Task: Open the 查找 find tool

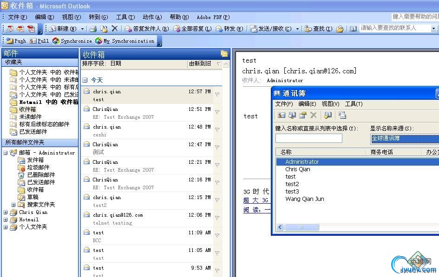Action: point(318,28)
